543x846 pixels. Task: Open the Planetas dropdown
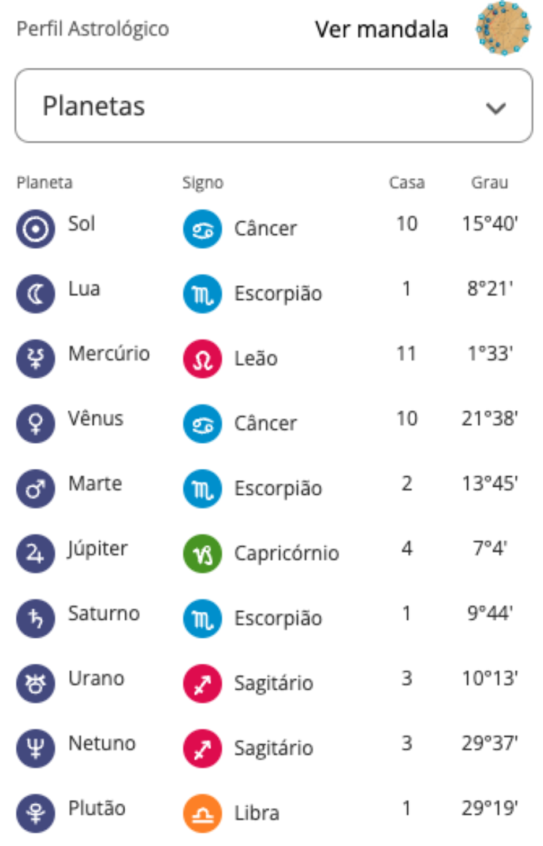tap(273, 106)
